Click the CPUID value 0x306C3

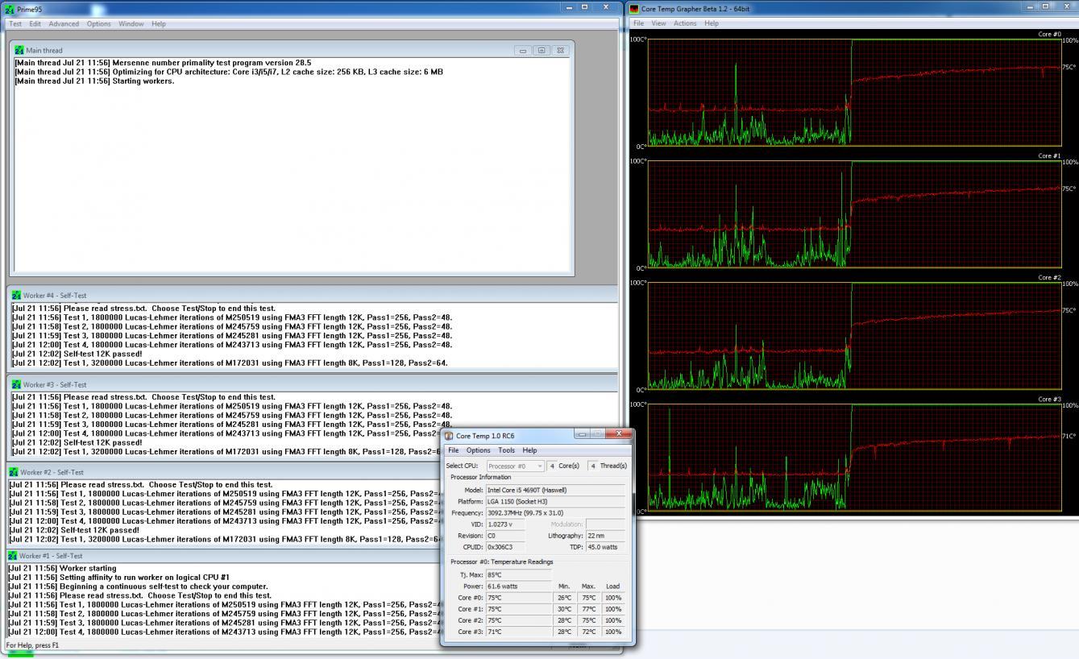504,547
